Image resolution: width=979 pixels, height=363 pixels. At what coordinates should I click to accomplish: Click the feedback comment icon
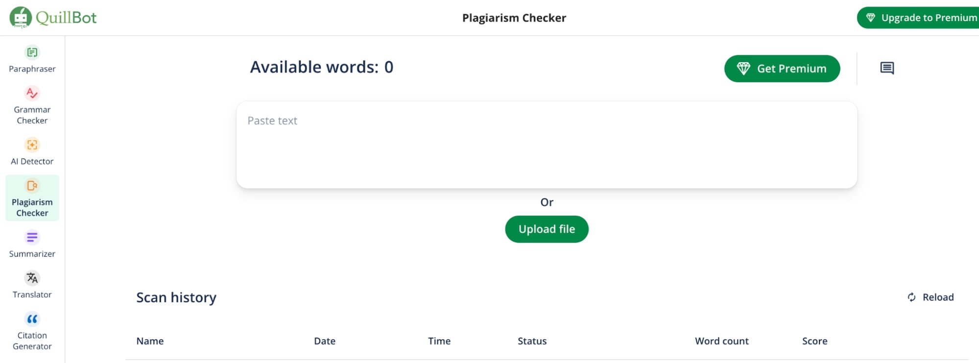pos(887,68)
